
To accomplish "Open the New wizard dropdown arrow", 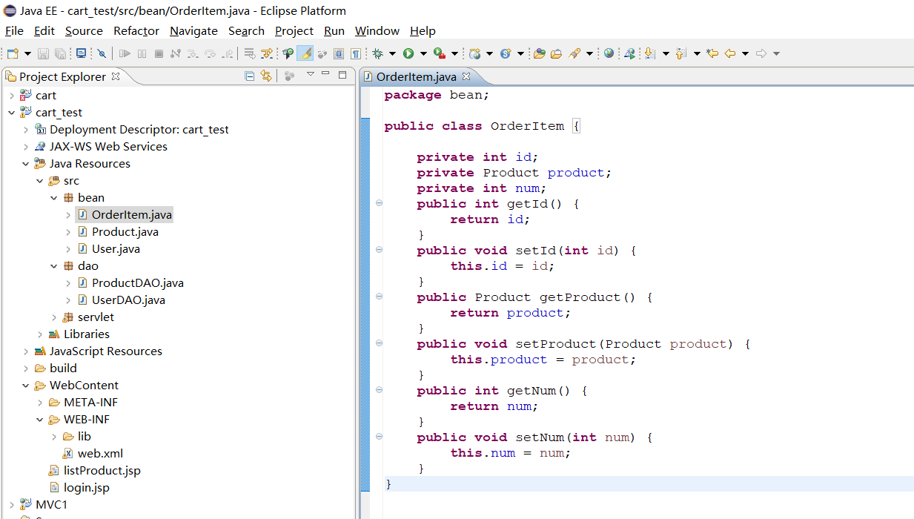I will [27, 53].
